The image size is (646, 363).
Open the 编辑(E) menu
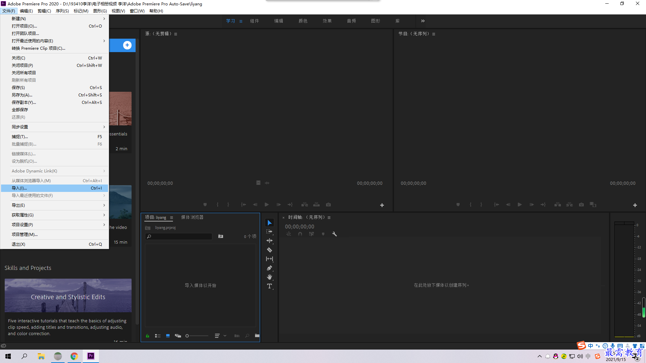26,11
